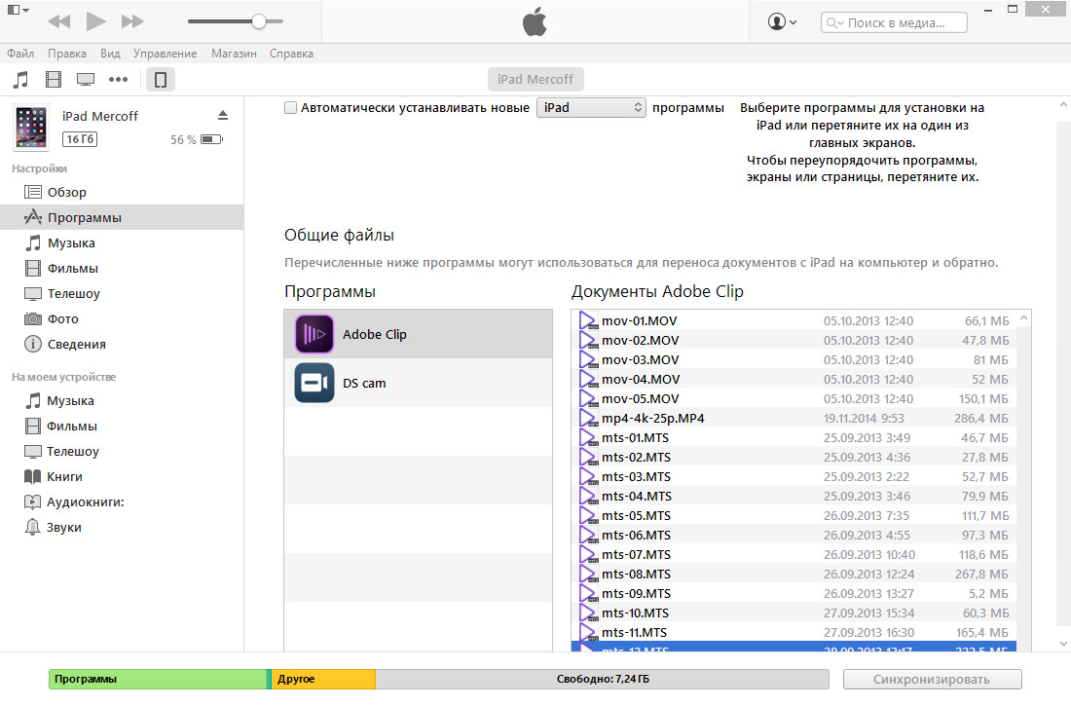Select file mts-10.MTS
Screen dimensions: 1071x706
[x=794, y=613]
